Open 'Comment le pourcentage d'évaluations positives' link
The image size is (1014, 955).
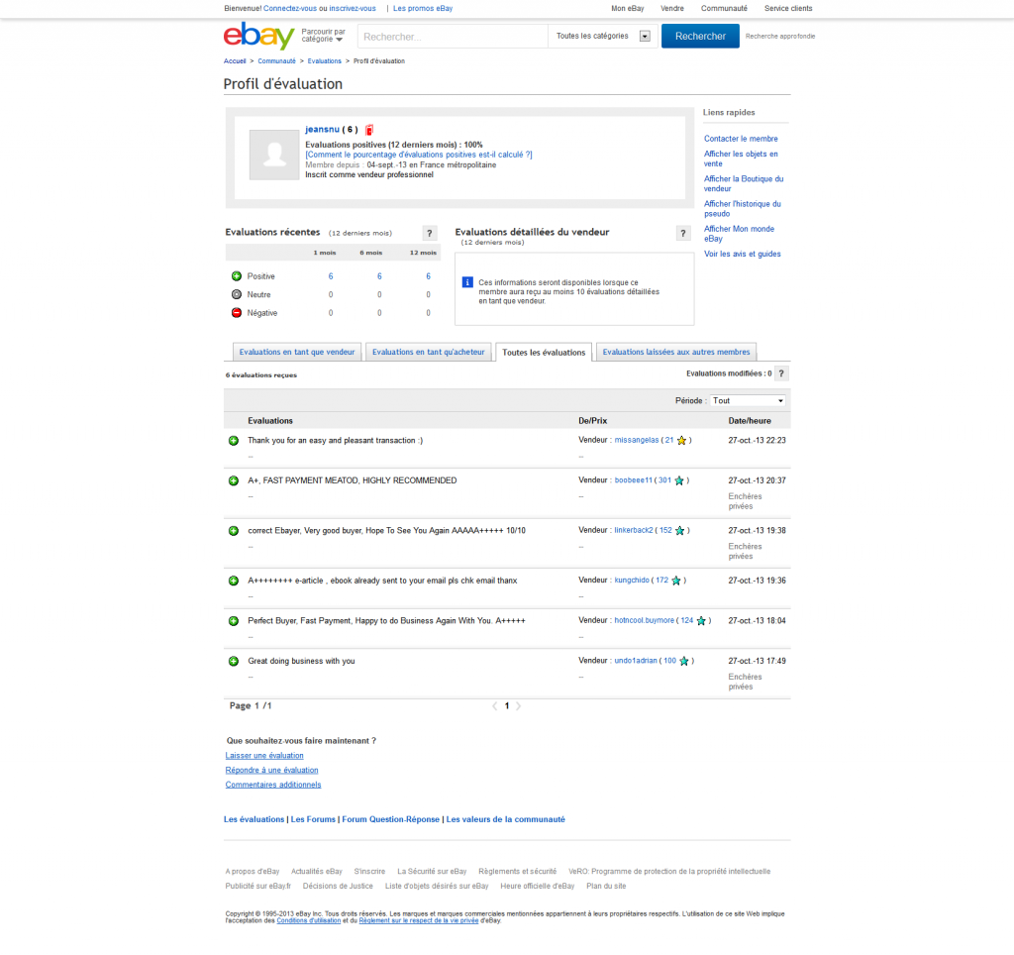pos(419,155)
